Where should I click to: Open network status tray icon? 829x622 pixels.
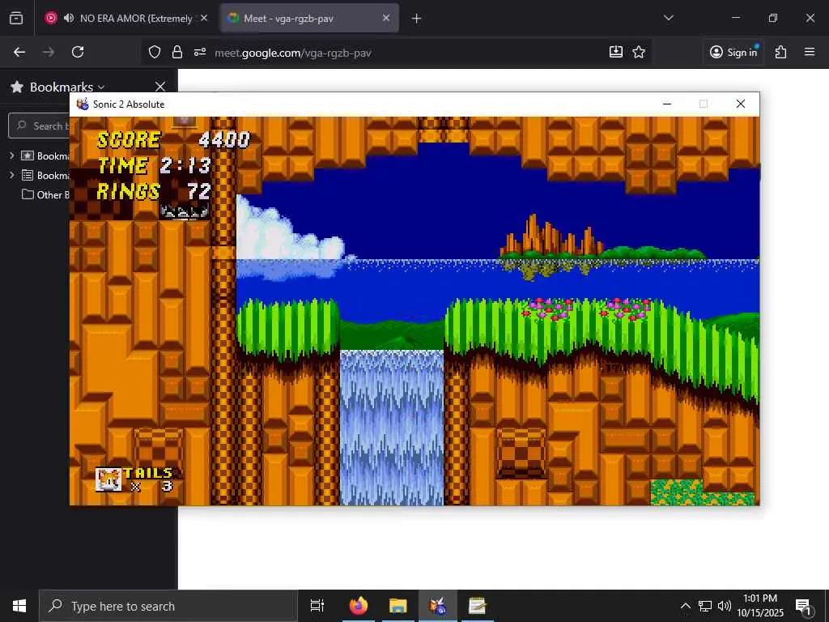[705, 606]
